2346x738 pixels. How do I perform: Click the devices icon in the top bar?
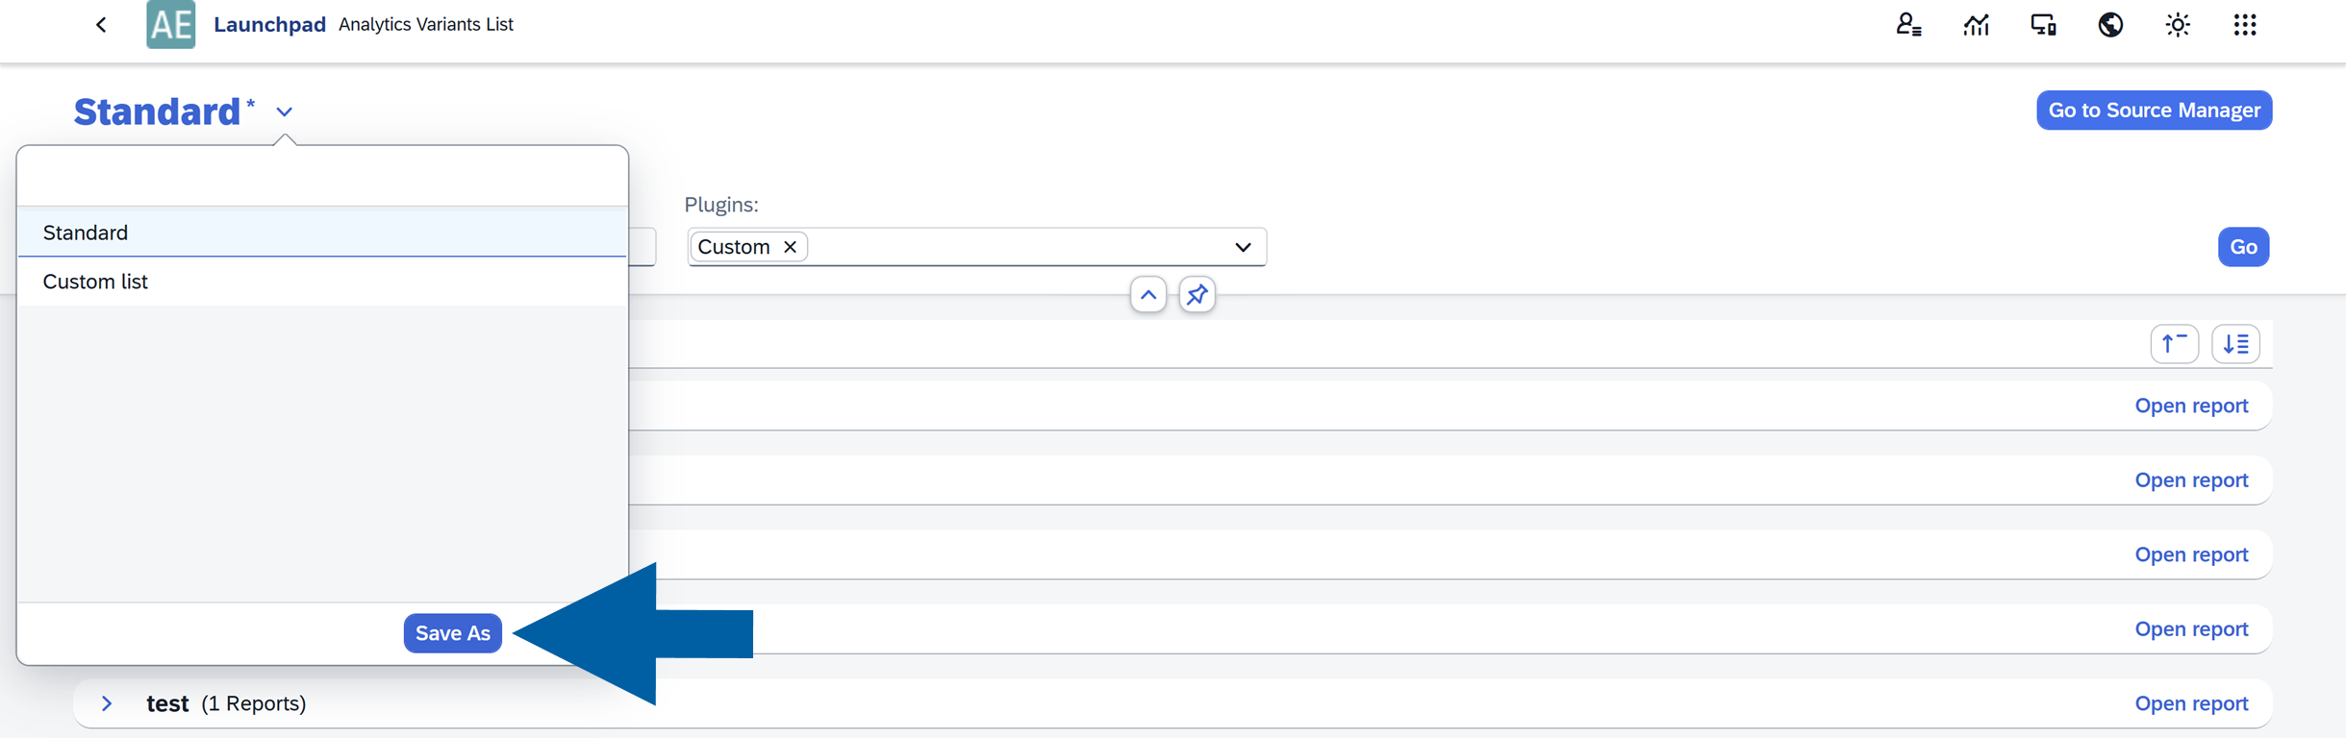point(2043,24)
